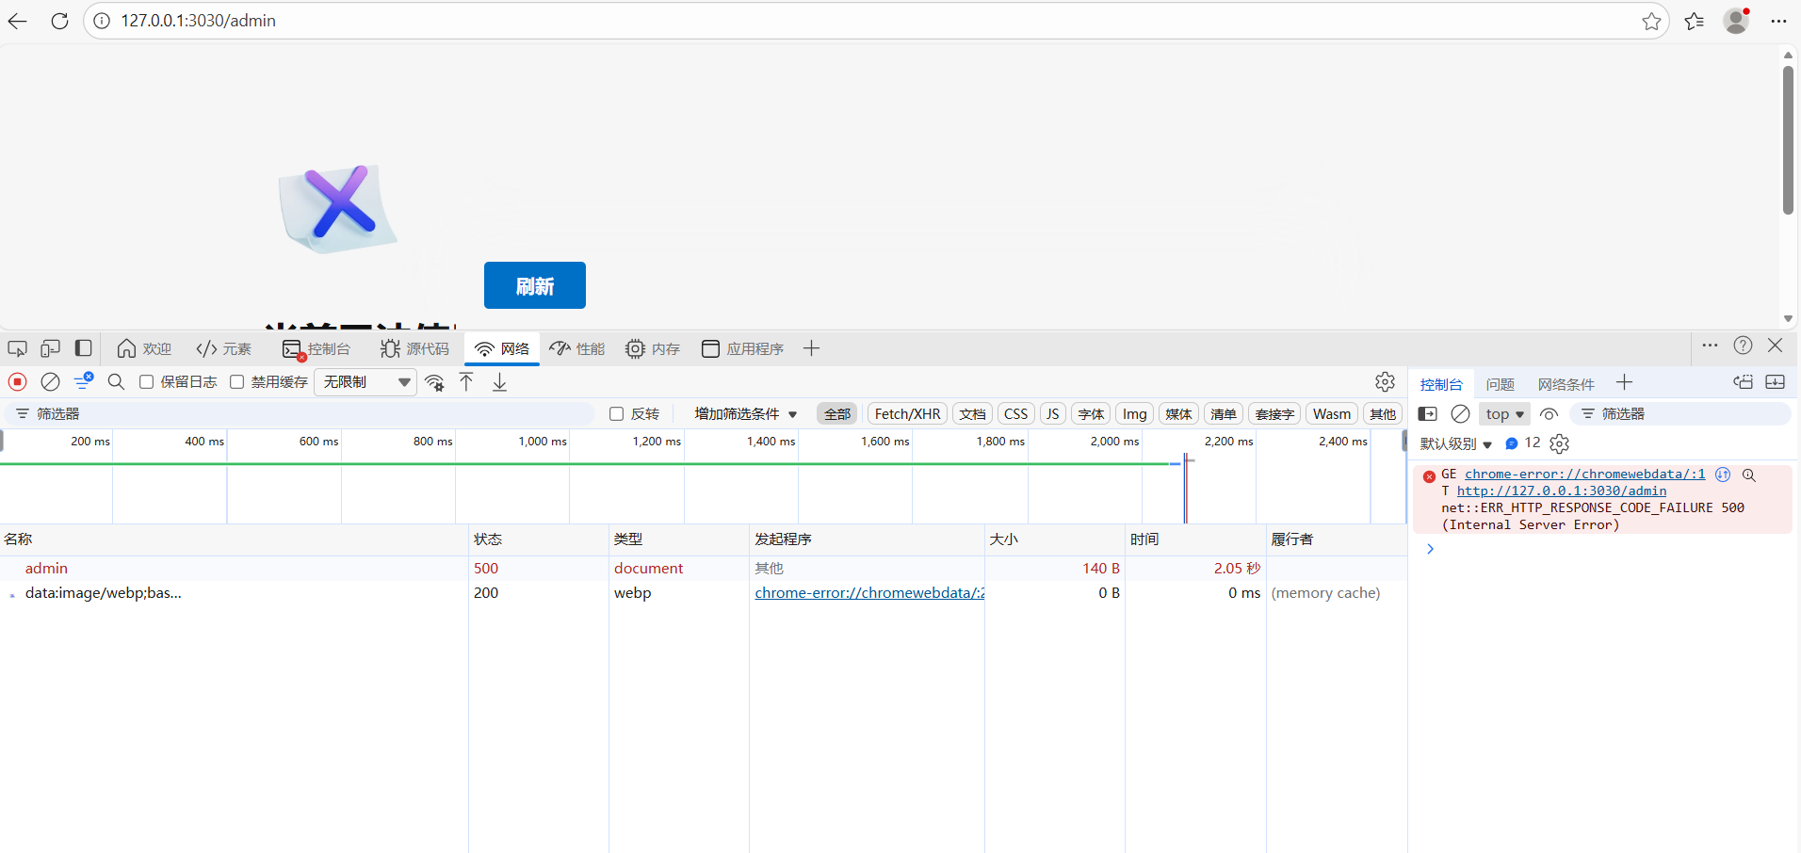Enable the 保留日志 checkbox
Screen dimensions: 1801x853
pyautogui.click(x=146, y=381)
